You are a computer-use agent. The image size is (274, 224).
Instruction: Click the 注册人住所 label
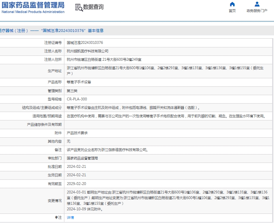pos(53,59)
